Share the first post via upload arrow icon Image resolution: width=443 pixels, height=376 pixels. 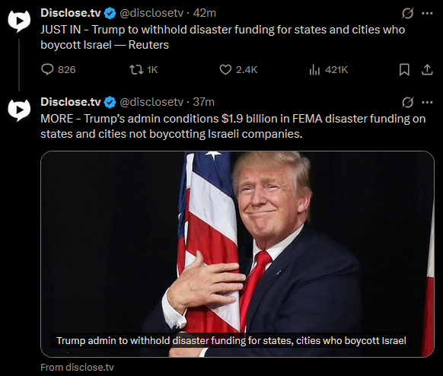click(427, 69)
